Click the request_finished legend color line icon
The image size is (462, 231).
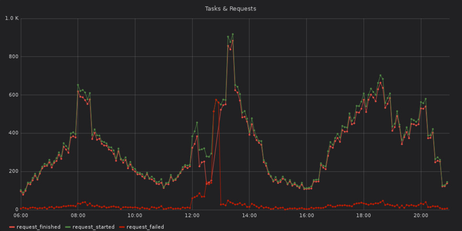click(12, 227)
